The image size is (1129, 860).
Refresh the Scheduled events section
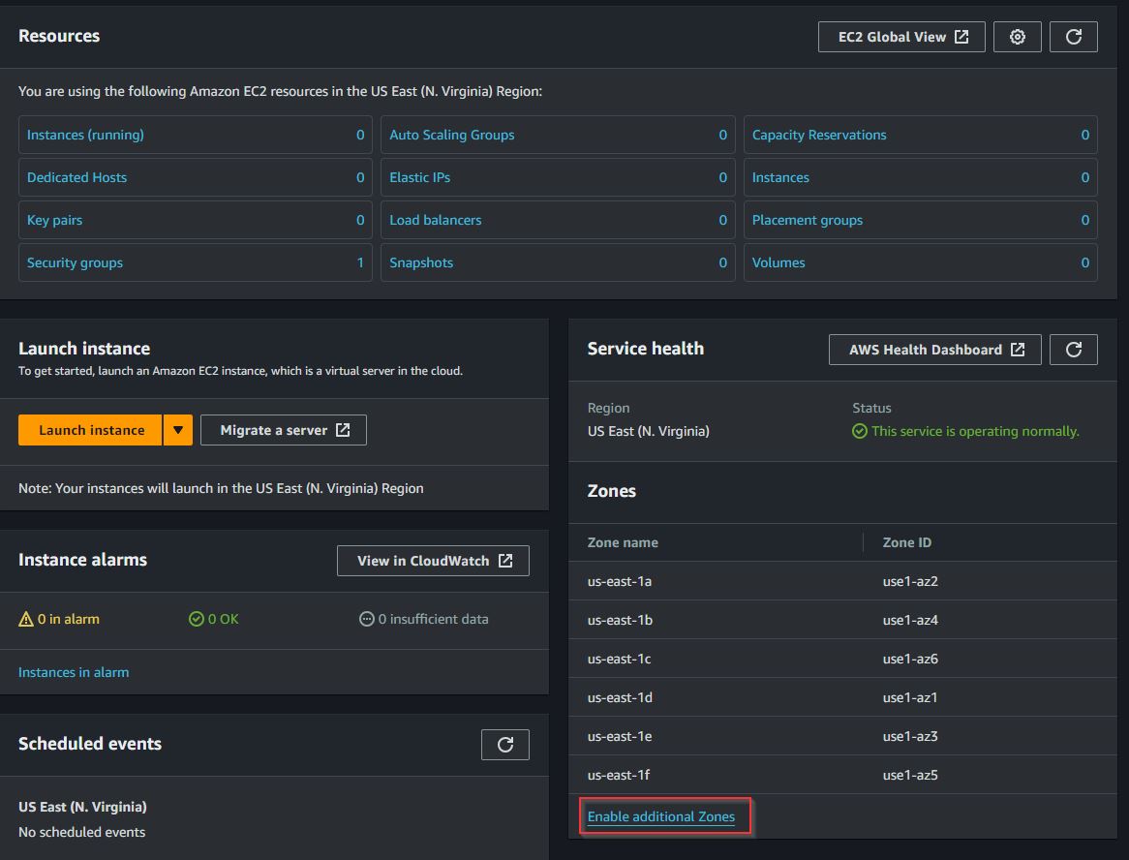pyautogui.click(x=504, y=744)
